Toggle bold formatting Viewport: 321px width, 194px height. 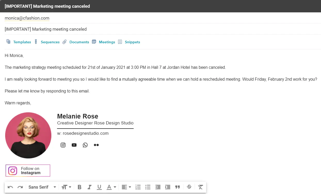click(79, 187)
